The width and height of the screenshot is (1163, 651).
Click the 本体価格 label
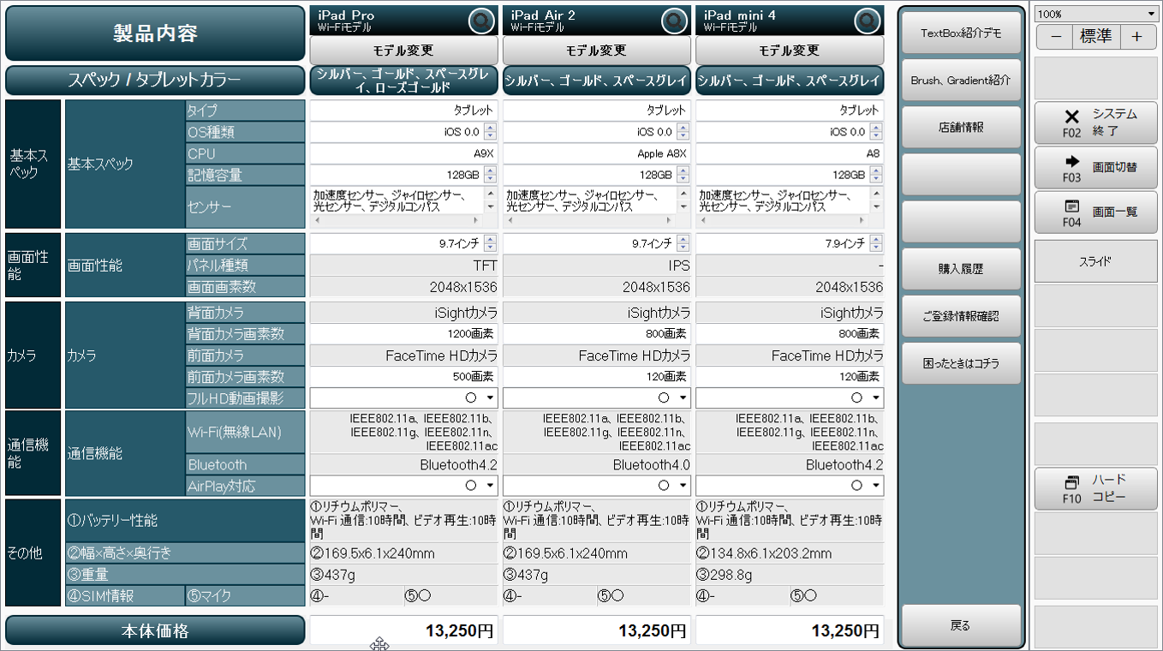coord(155,630)
